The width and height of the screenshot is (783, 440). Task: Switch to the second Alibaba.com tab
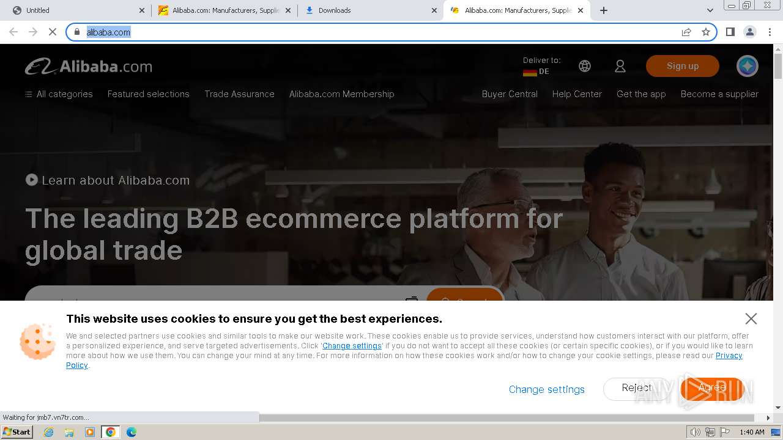pyautogui.click(x=518, y=10)
